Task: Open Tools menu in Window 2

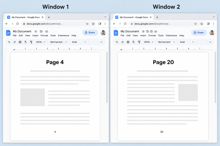Action: click(x=161, y=36)
